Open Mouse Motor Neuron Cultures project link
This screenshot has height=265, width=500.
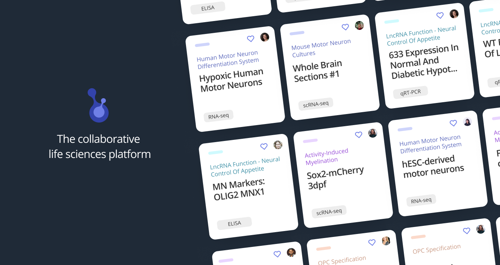pyautogui.click(x=321, y=48)
